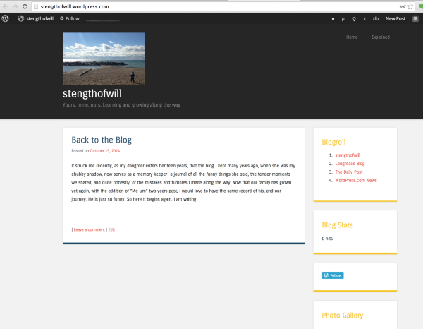Click the lightbulb icon in admin bar

[354, 18]
